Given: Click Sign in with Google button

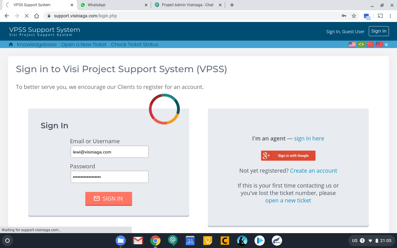Looking at the screenshot, I should tap(288, 156).
